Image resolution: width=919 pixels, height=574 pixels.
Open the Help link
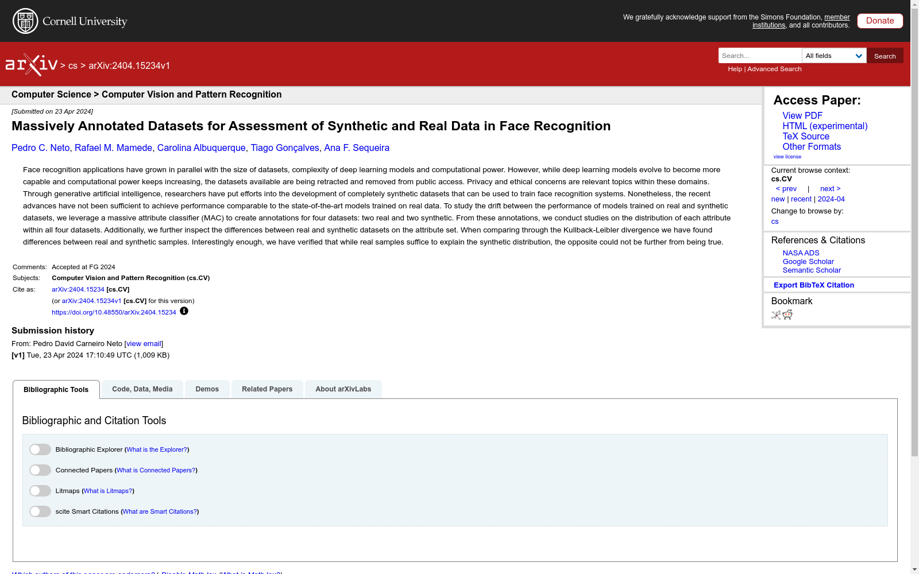(x=735, y=69)
